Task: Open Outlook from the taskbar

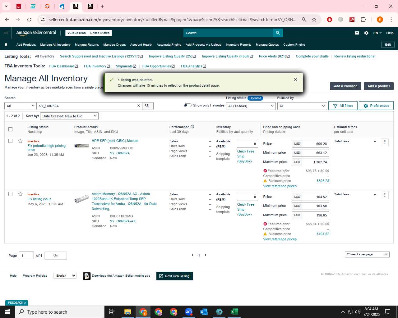Action: [x=204, y=312]
